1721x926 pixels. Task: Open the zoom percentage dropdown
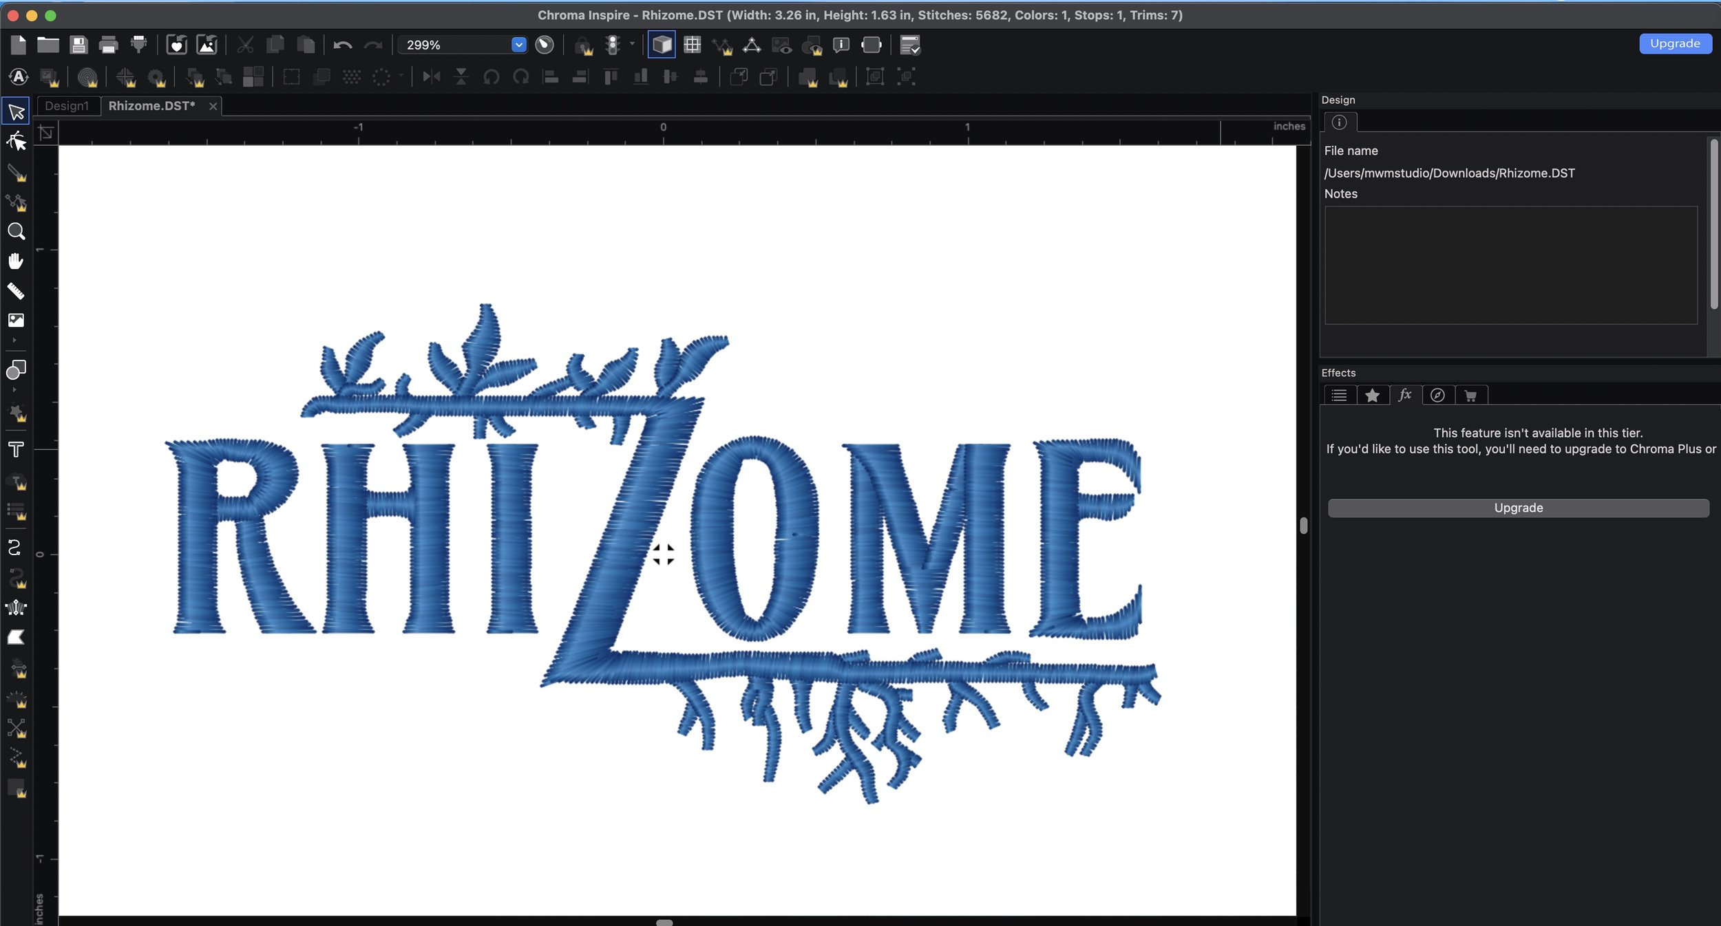coord(519,45)
